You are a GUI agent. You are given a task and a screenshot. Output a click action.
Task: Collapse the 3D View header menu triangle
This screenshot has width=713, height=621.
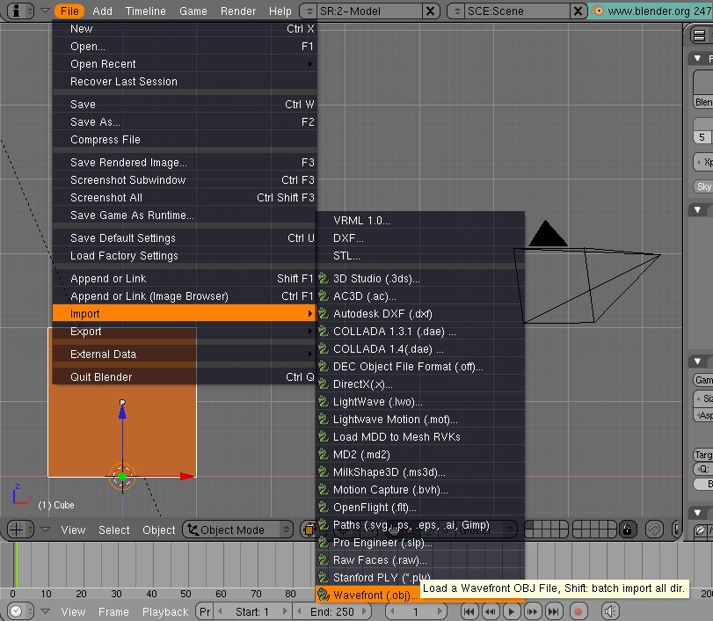(x=45, y=530)
